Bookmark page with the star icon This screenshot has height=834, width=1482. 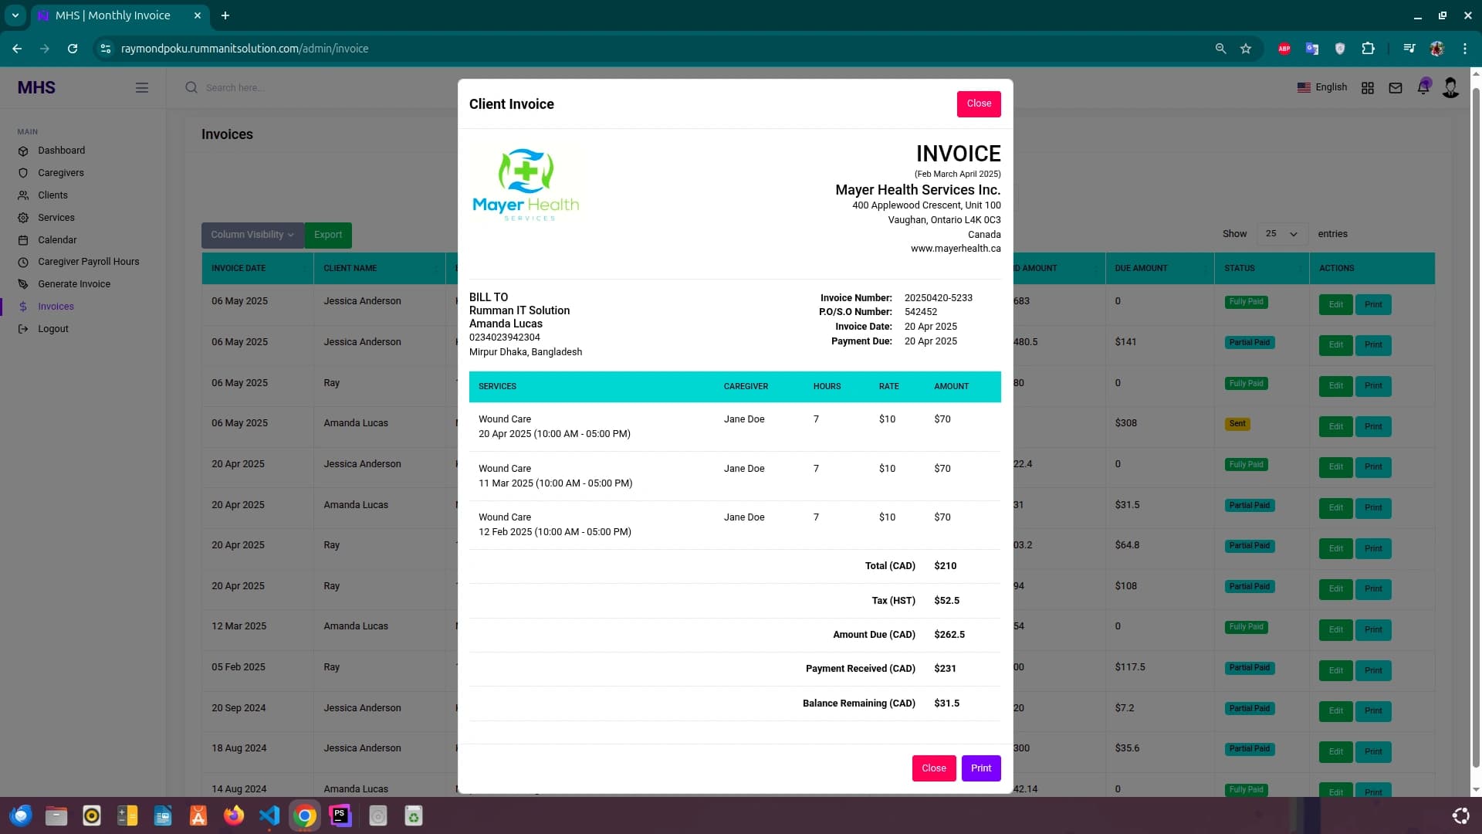tap(1246, 49)
